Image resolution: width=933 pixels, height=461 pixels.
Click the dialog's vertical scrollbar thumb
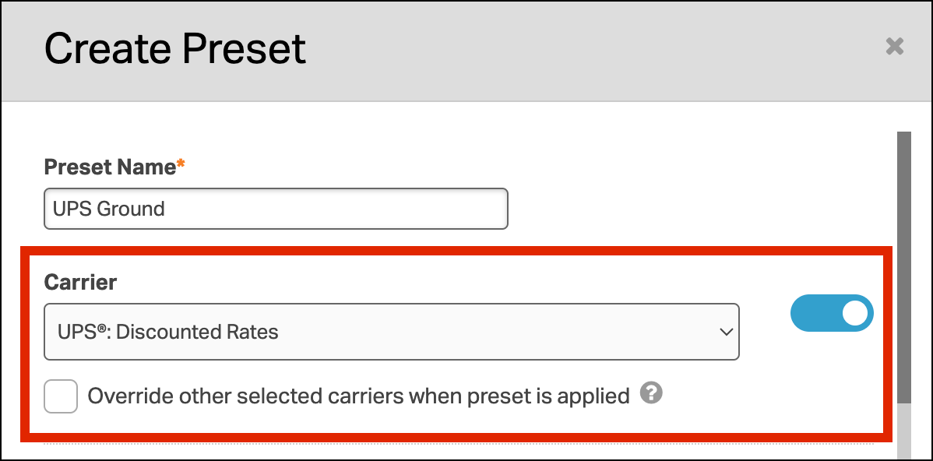903,265
